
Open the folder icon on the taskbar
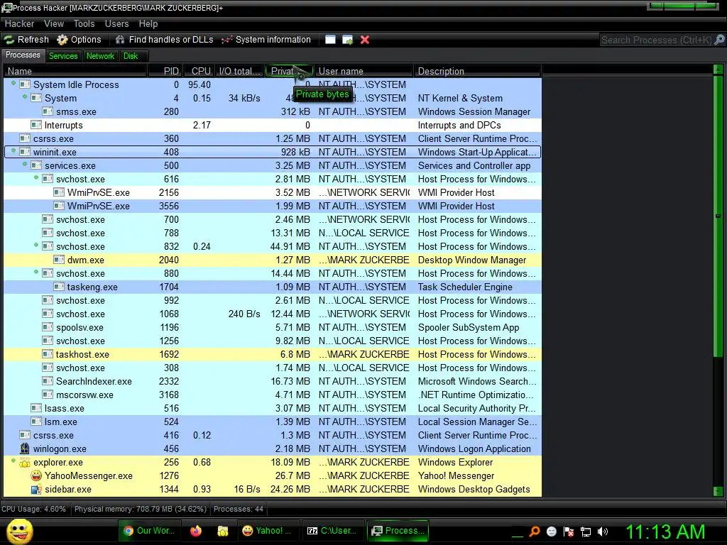[x=223, y=531]
